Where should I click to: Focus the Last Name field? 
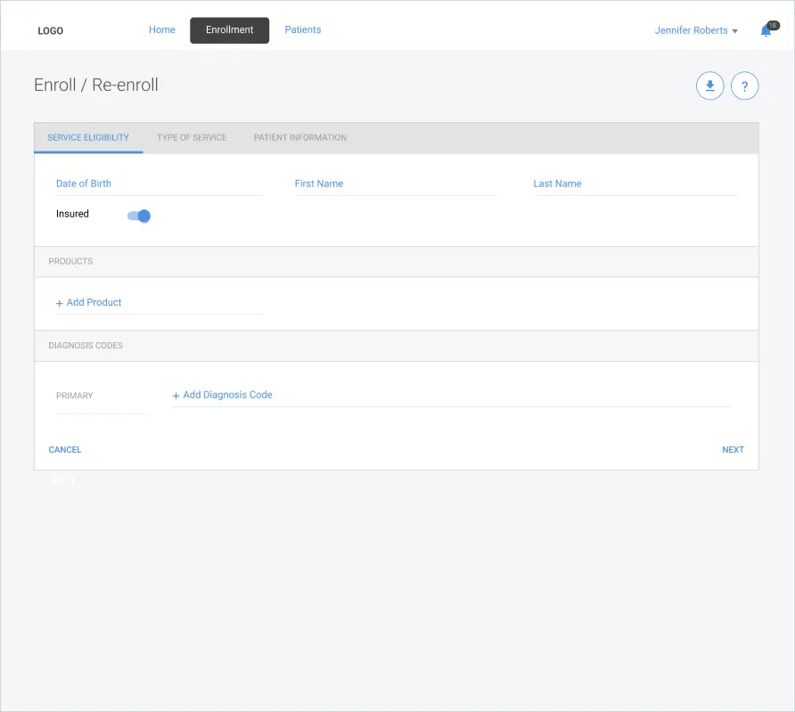pos(635,184)
